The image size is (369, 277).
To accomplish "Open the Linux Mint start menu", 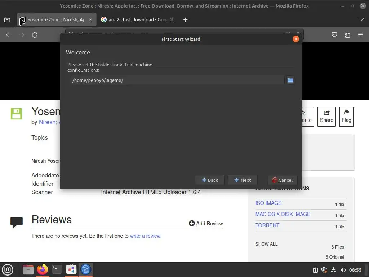I will [8, 270].
